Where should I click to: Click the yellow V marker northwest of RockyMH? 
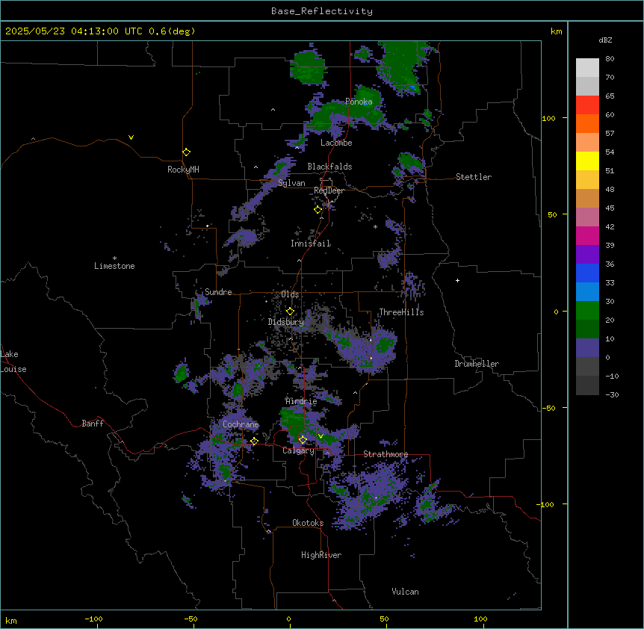click(x=131, y=137)
